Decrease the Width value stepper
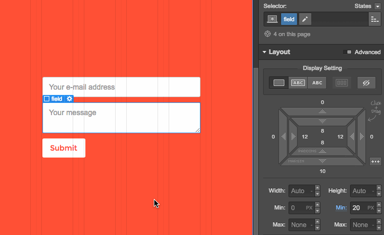This screenshot has width=384, height=235. coord(317,194)
